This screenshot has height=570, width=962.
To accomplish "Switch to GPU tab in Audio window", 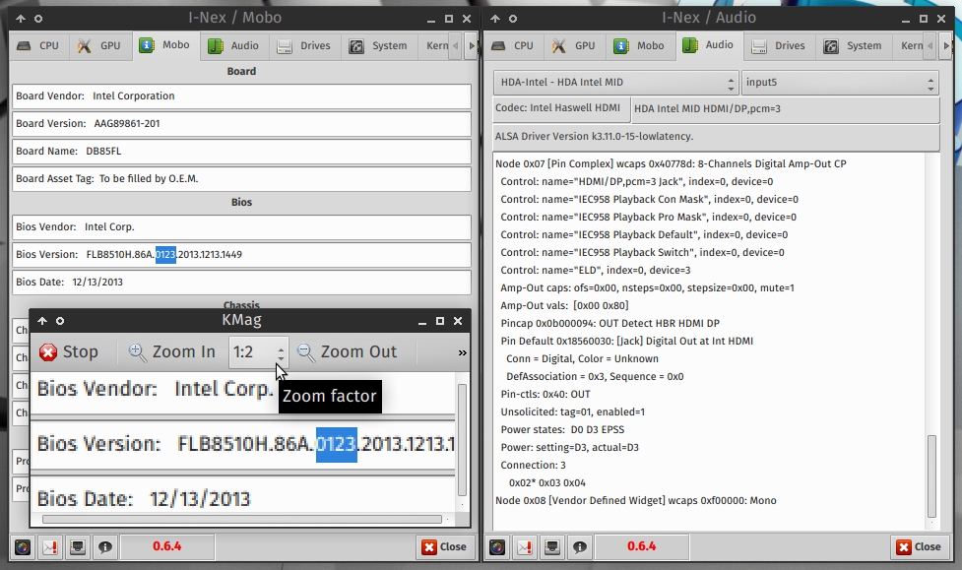I will click(574, 46).
